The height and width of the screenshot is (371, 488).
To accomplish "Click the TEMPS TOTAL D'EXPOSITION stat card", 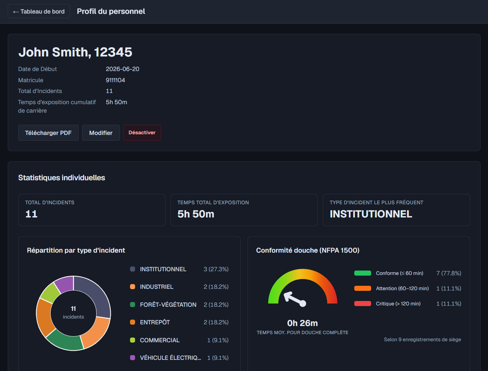I will tap(244, 210).
